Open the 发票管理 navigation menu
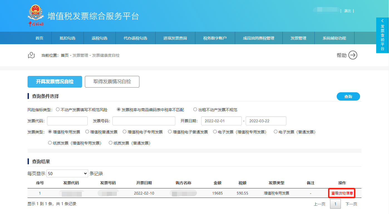This screenshot has width=389, height=214. tap(299, 38)
